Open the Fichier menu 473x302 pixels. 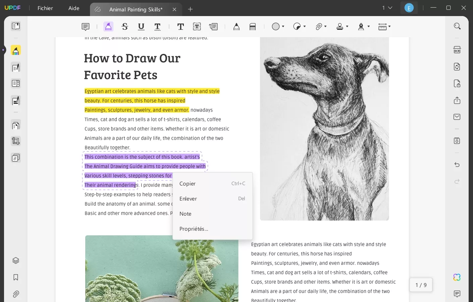point(45,8)
